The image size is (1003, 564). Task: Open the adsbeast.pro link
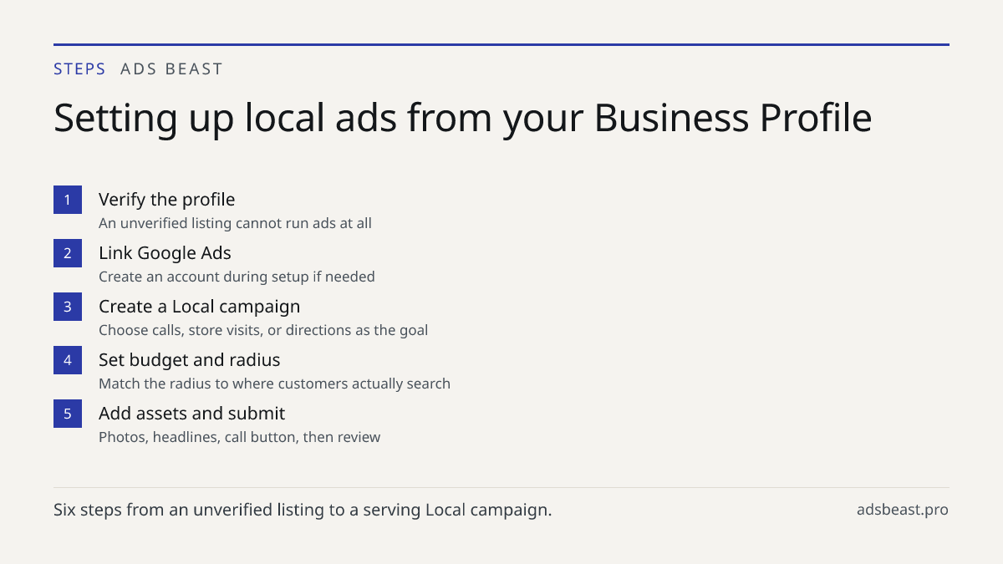coord(903,510)
